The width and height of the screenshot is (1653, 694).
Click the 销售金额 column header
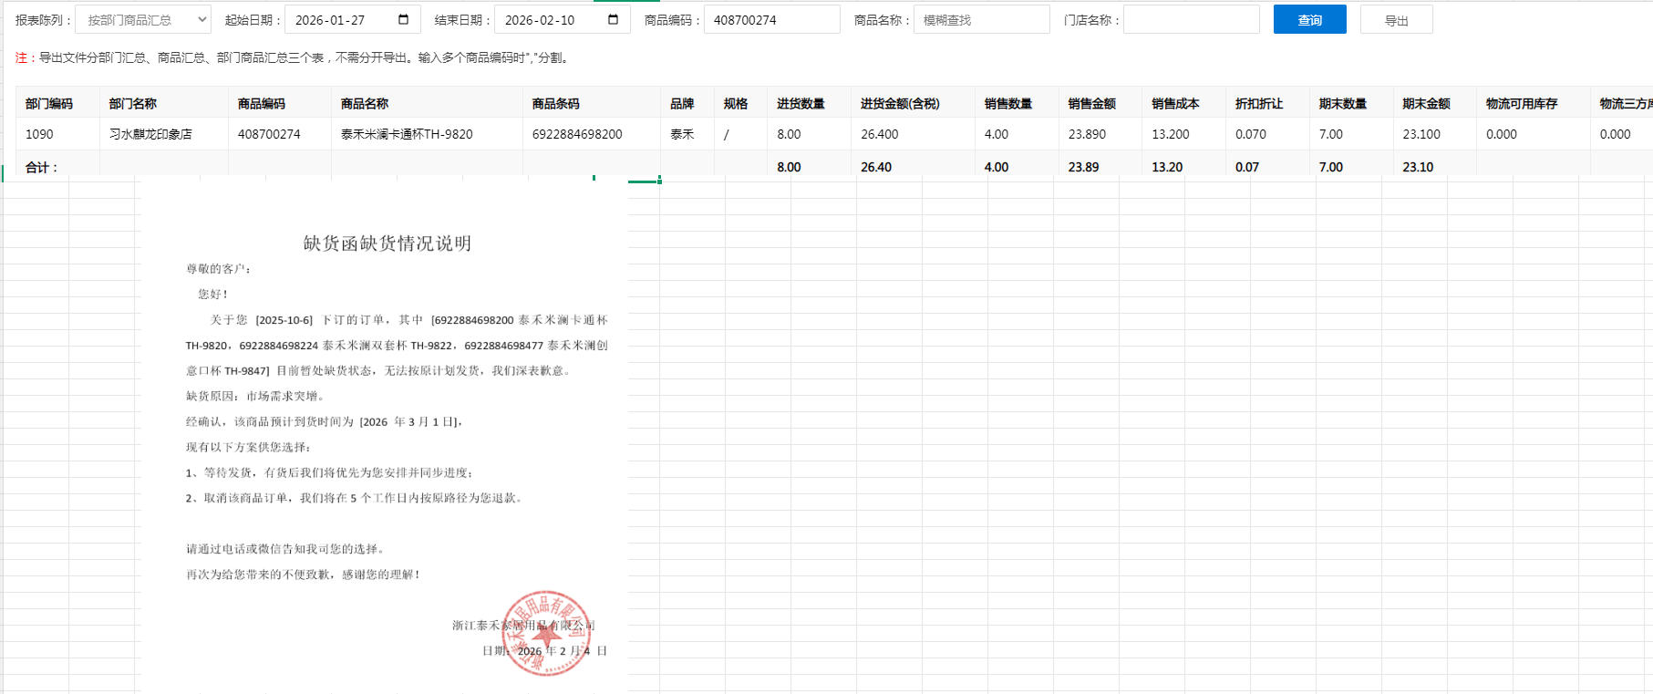point(1091,104)
